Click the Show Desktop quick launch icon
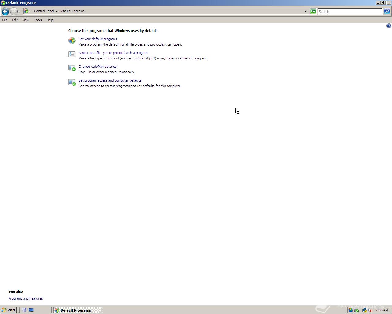392x314 pixels. (x=31, y=310)
